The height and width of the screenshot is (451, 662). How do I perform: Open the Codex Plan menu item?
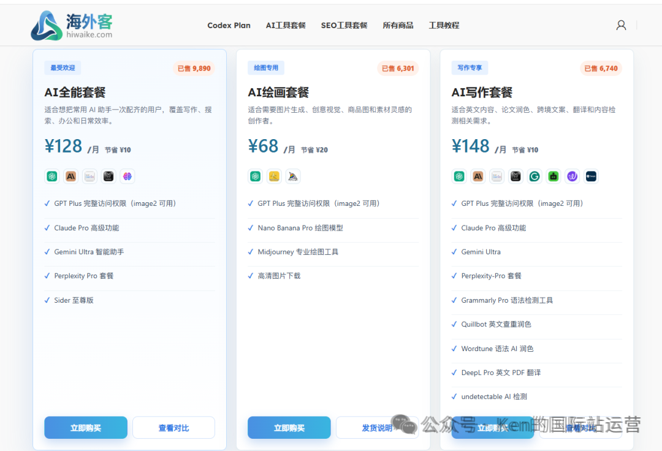229,25
